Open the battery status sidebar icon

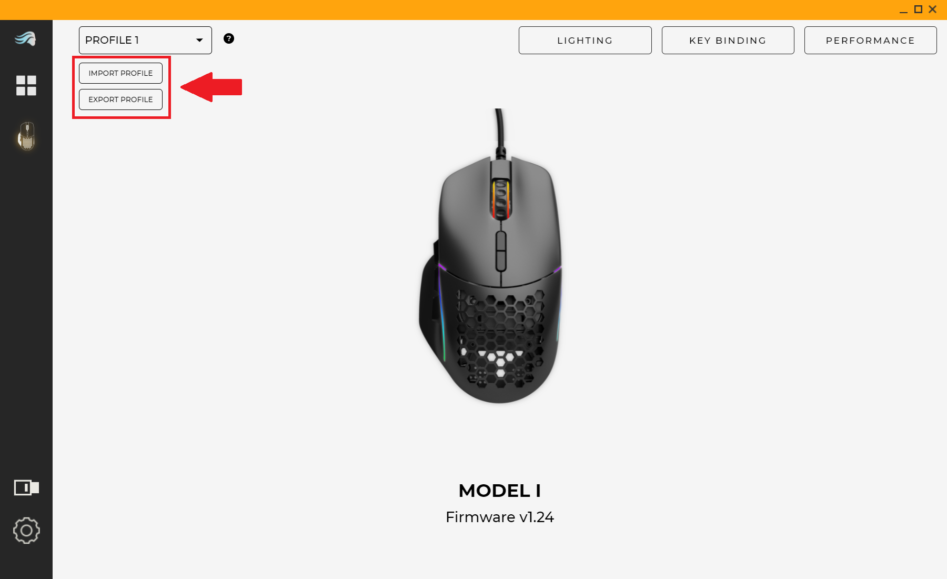click(26, 487)
